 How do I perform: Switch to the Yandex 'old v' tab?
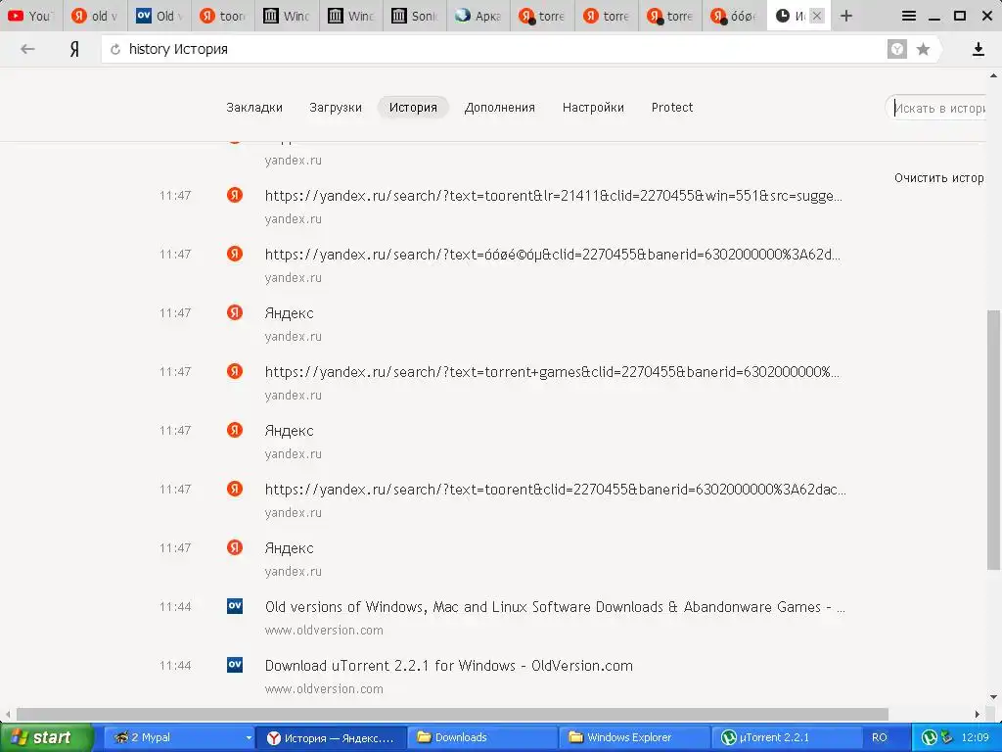pos(95,16)
